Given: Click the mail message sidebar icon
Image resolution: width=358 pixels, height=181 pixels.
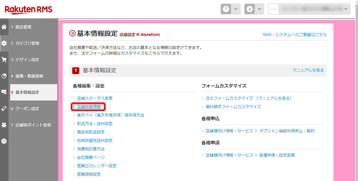Looking at the screenshot, I should 4,92.
